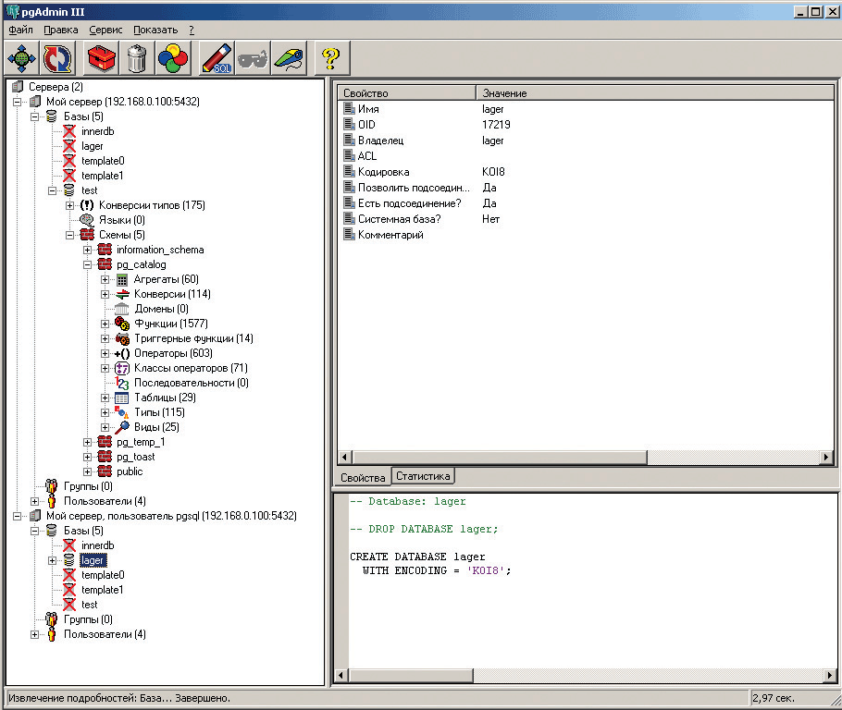The height and width of the screenshot is (710, 842).
Task: Click the Значение column header
Action: coord(654,92)
